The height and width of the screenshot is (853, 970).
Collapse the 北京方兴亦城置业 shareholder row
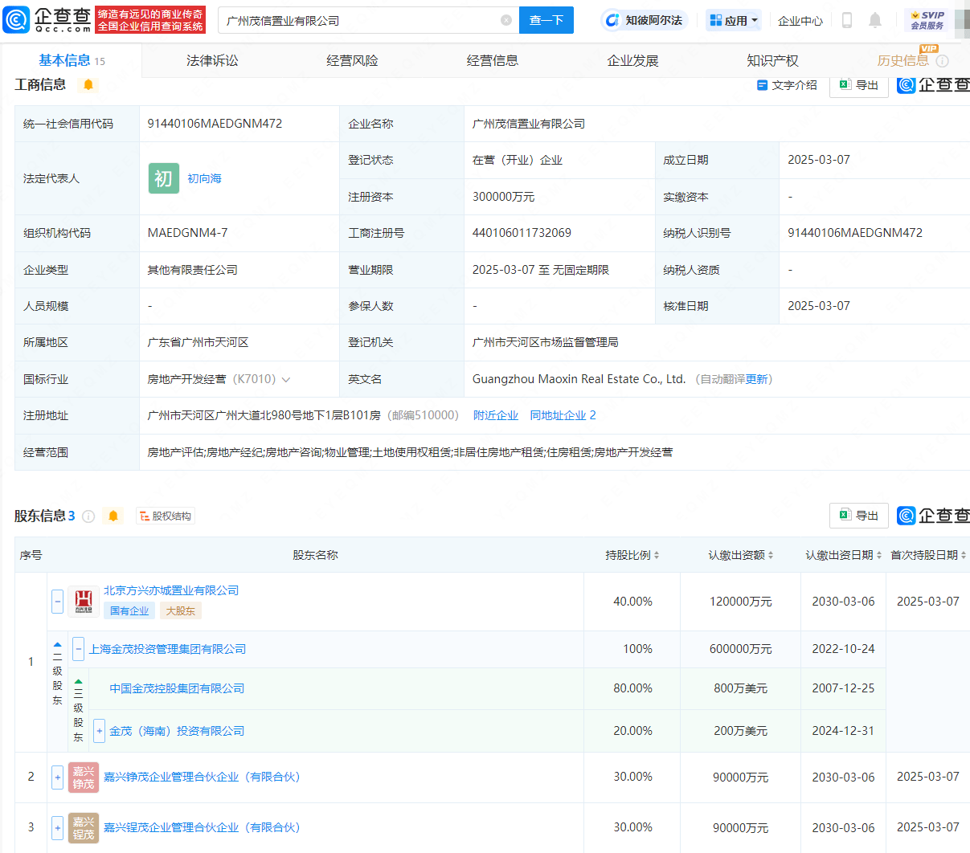tap(58, 601)
